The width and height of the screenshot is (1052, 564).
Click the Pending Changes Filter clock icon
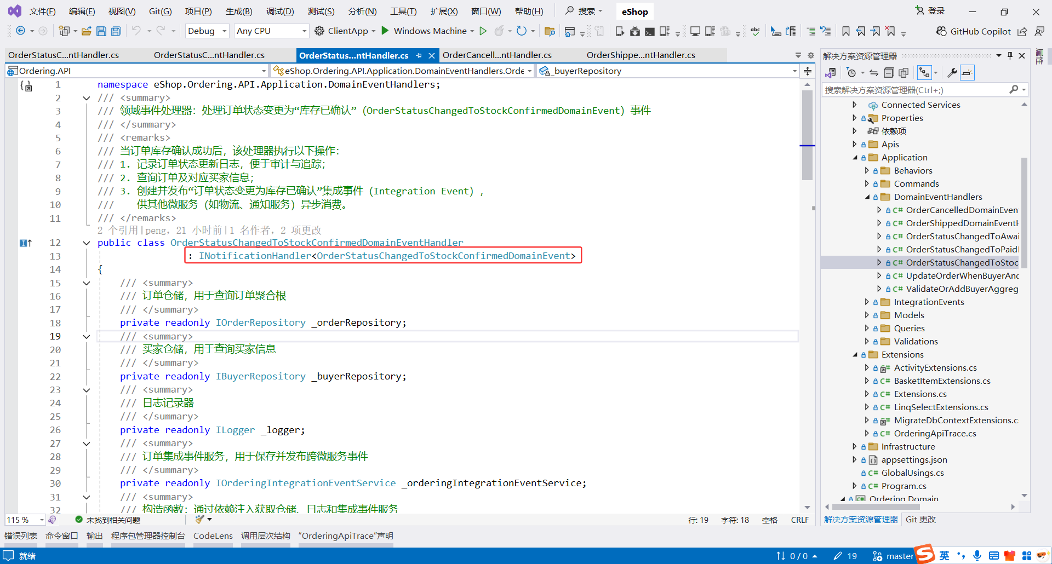click(x=851, y=73)
